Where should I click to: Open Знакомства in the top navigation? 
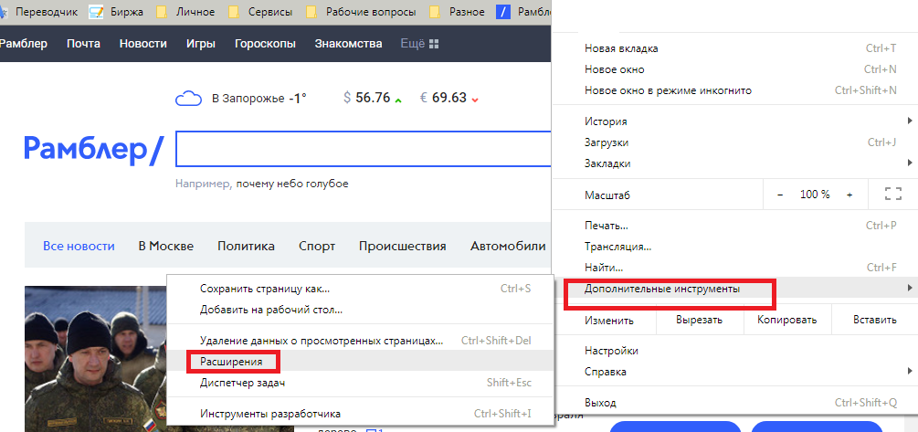[x=348, y=43]
